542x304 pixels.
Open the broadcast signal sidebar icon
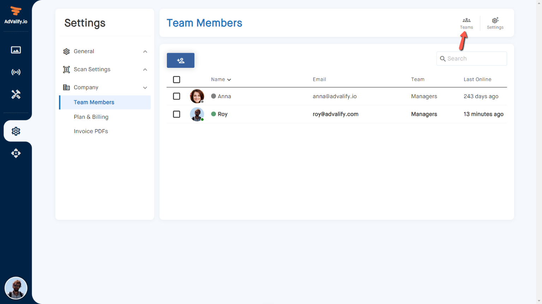[16, 72]
